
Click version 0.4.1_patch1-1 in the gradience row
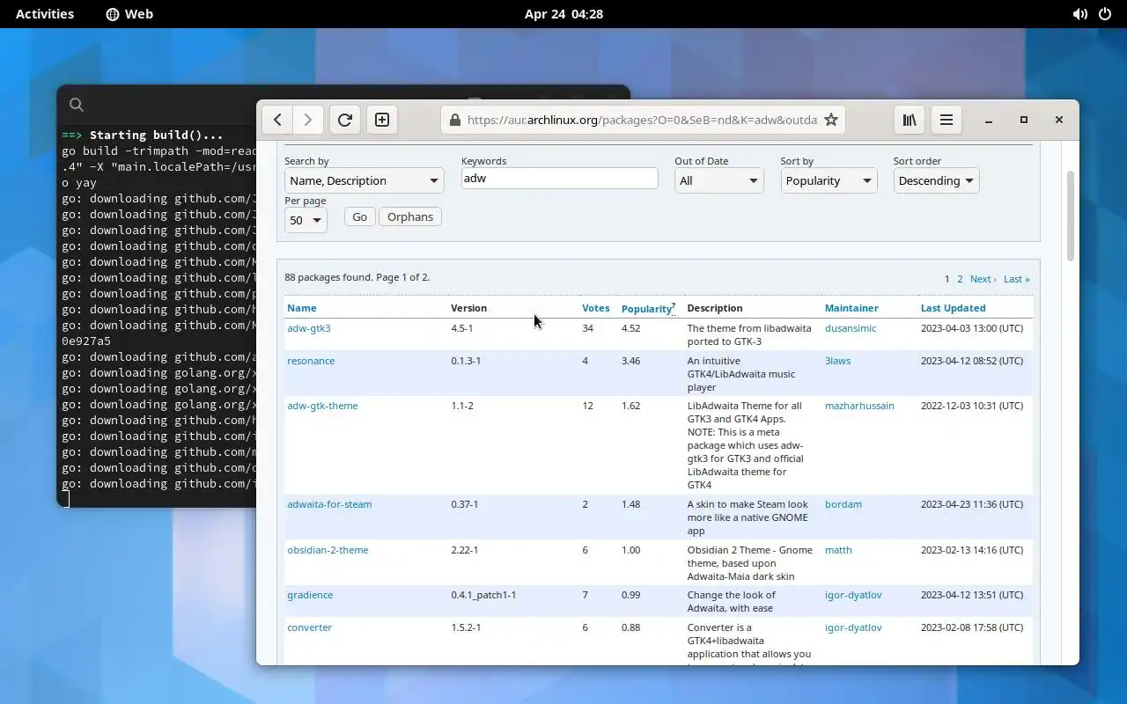click(483, 595)
